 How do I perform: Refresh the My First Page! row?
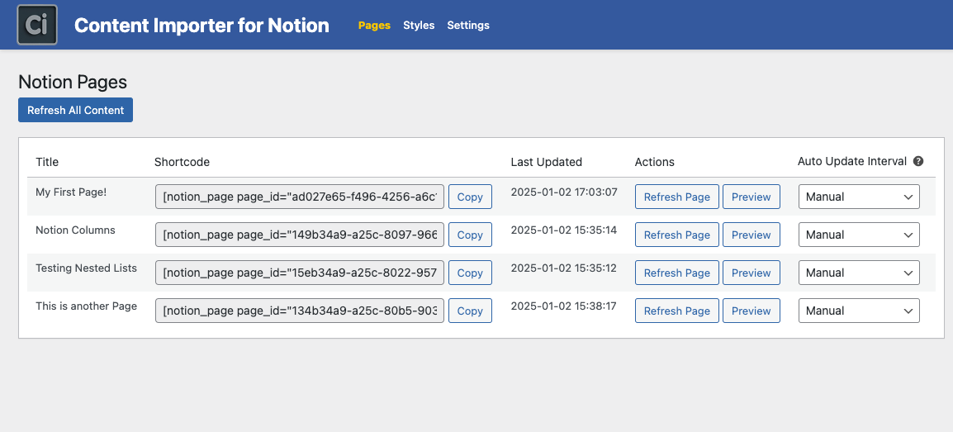pos(676,197)
